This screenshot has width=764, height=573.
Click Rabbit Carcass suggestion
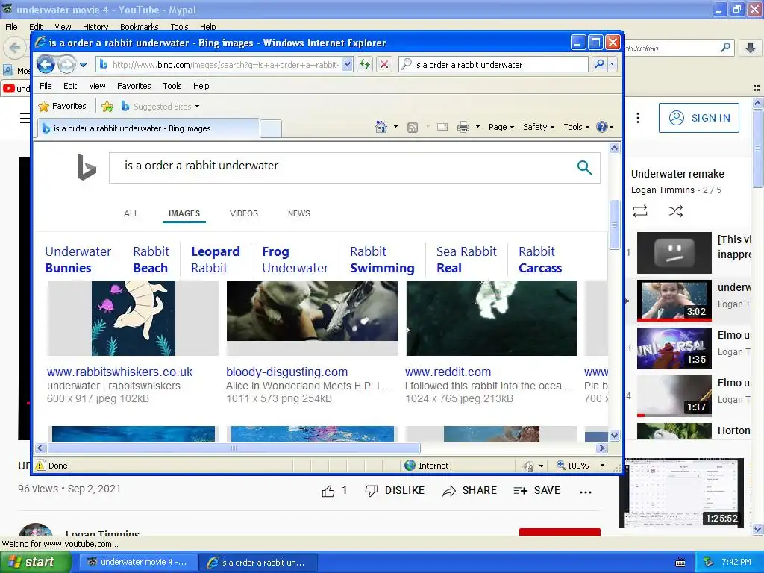tap(540, 260)
